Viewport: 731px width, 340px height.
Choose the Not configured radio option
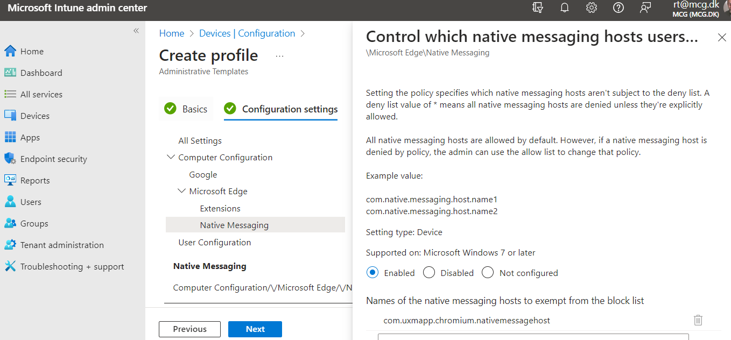click(488, 273)
